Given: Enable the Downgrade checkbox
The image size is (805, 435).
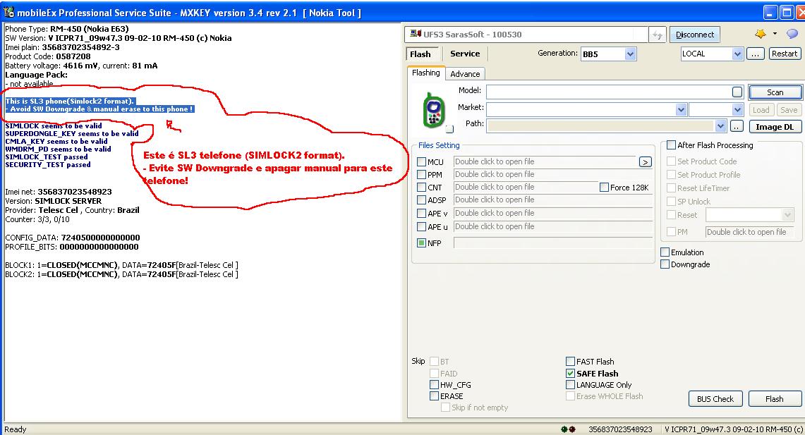Looking at the screenshot, I should [665, 264].
